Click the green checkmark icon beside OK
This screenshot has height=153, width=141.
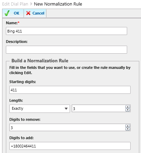point(7,13)
